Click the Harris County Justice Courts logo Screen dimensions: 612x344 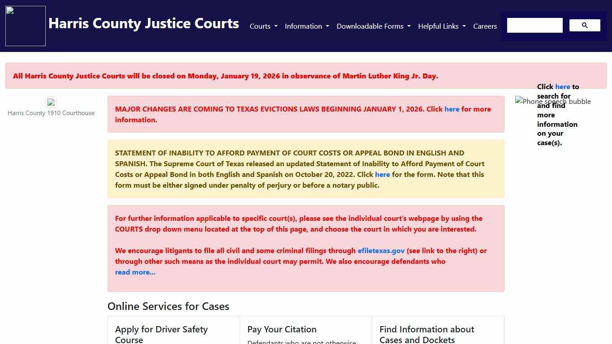[x=25, y=26]
